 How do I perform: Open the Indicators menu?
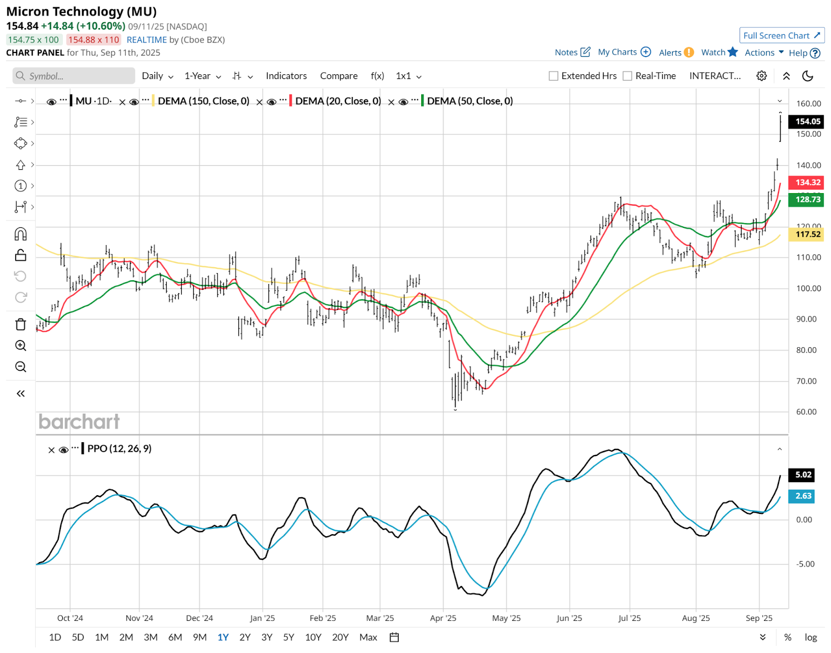pos(286,76)
